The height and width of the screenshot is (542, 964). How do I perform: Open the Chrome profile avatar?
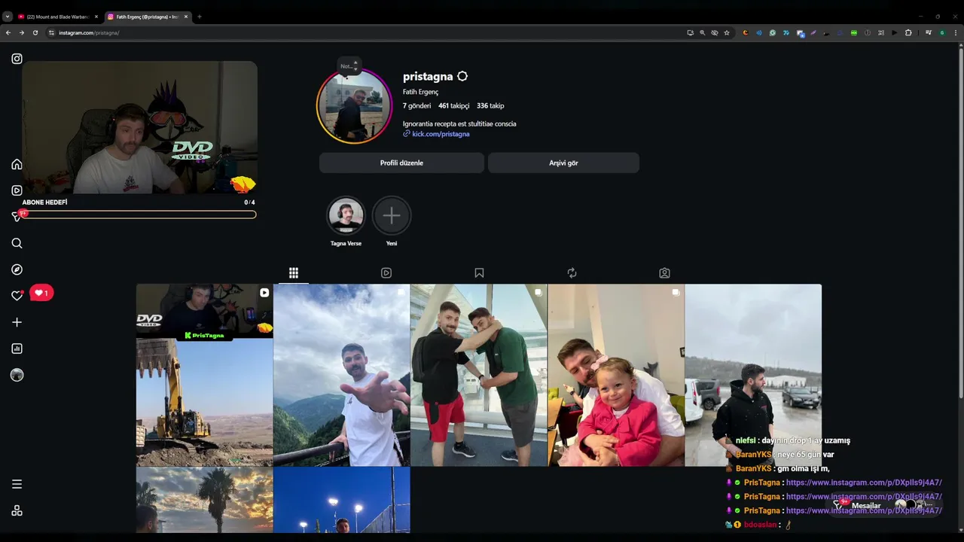point(941,32)
